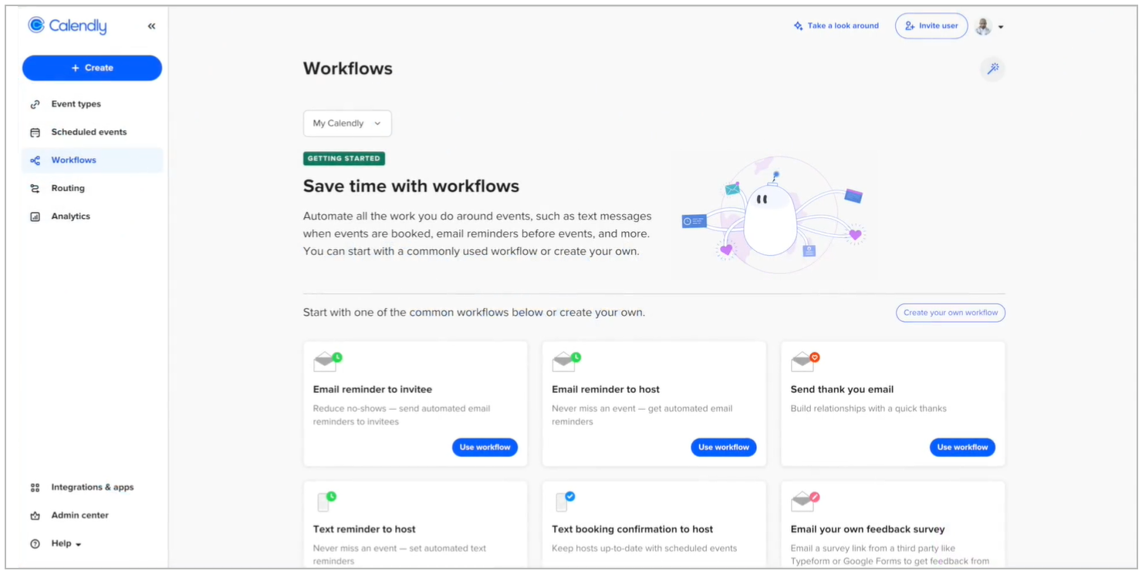Click Create your own workflow button
Viewport: 1142px width, 574px height.
point(951,313)
